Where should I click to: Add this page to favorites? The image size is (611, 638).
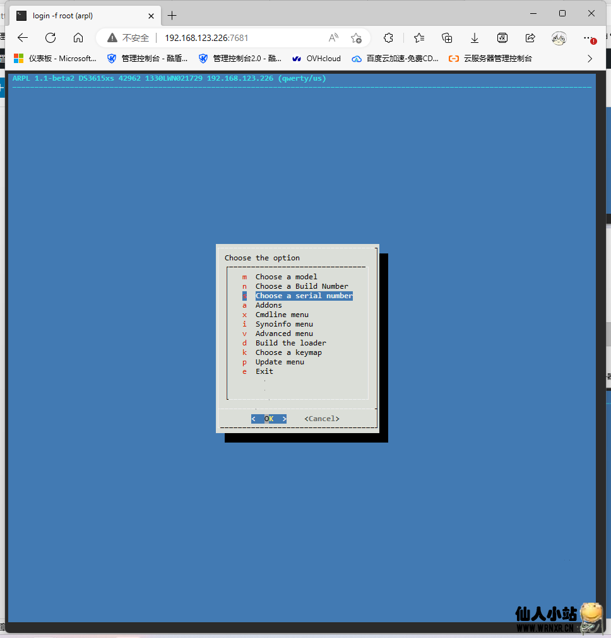[356, 38]
